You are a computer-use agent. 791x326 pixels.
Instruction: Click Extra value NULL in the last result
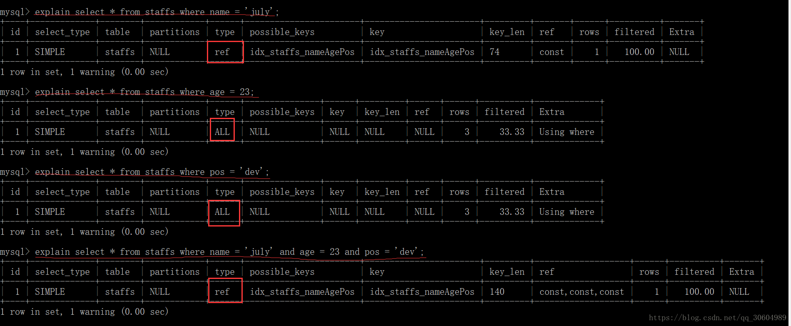tap(739, 291)
